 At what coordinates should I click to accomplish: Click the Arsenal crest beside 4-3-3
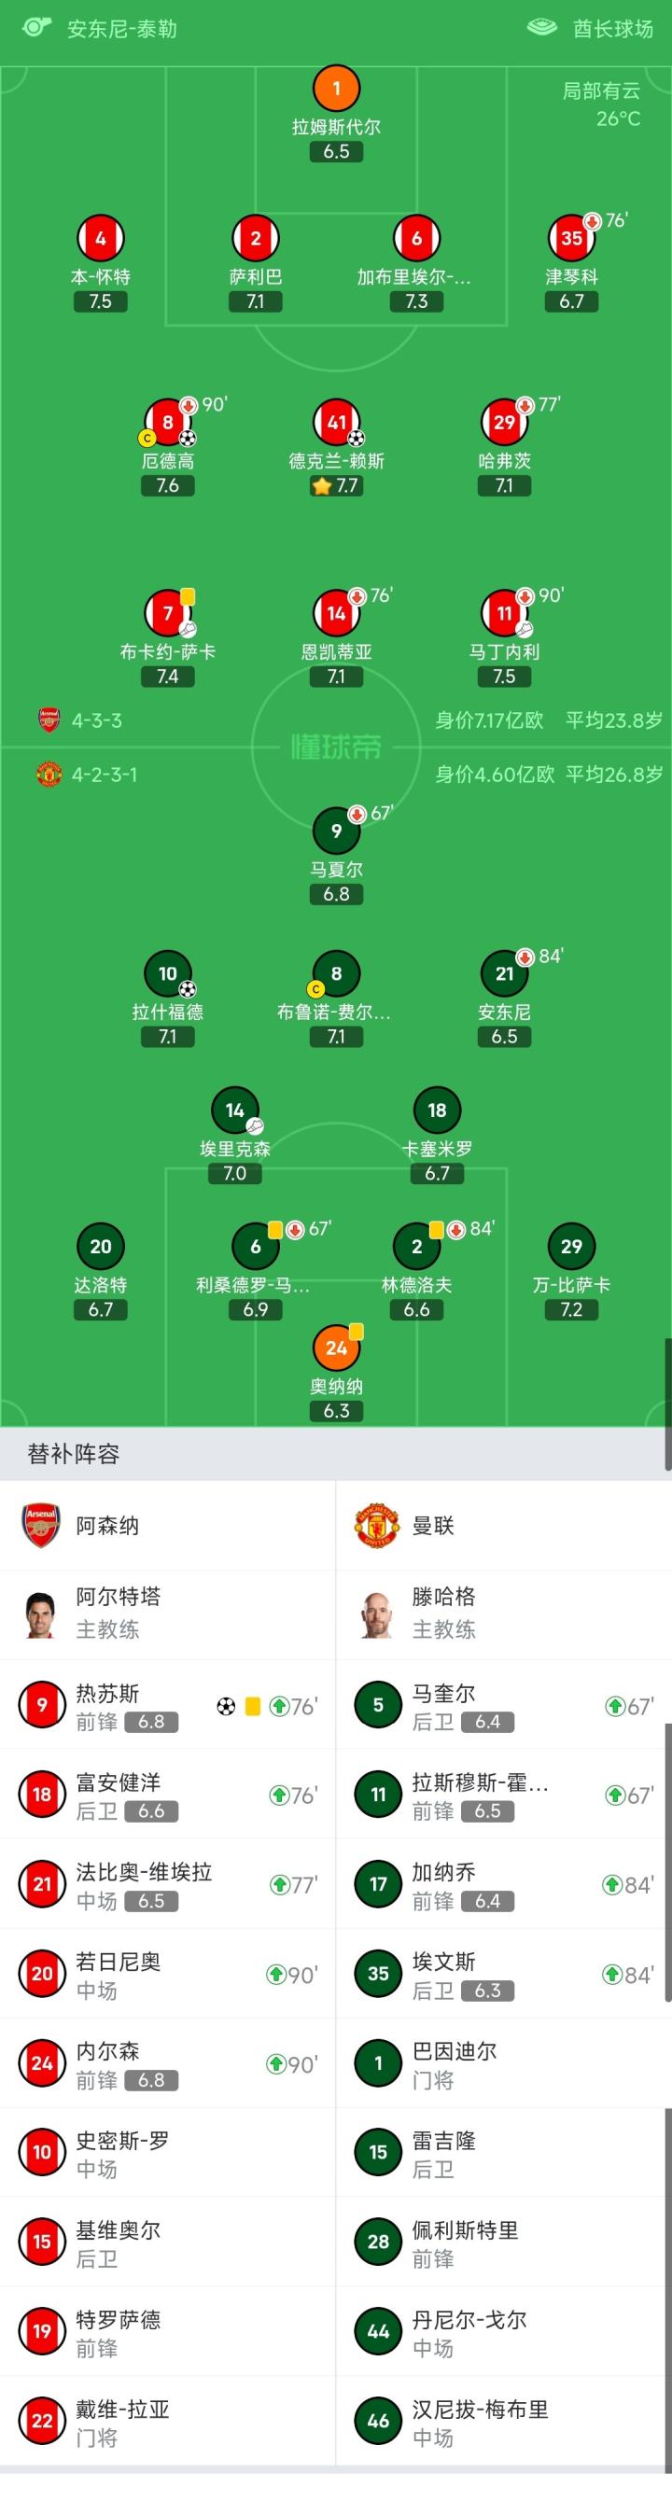click(49, 720)
